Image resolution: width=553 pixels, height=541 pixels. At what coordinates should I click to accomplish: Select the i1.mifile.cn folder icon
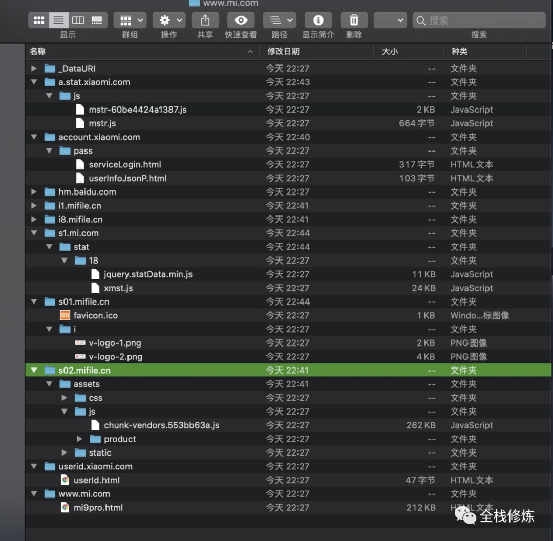(50, 205)
